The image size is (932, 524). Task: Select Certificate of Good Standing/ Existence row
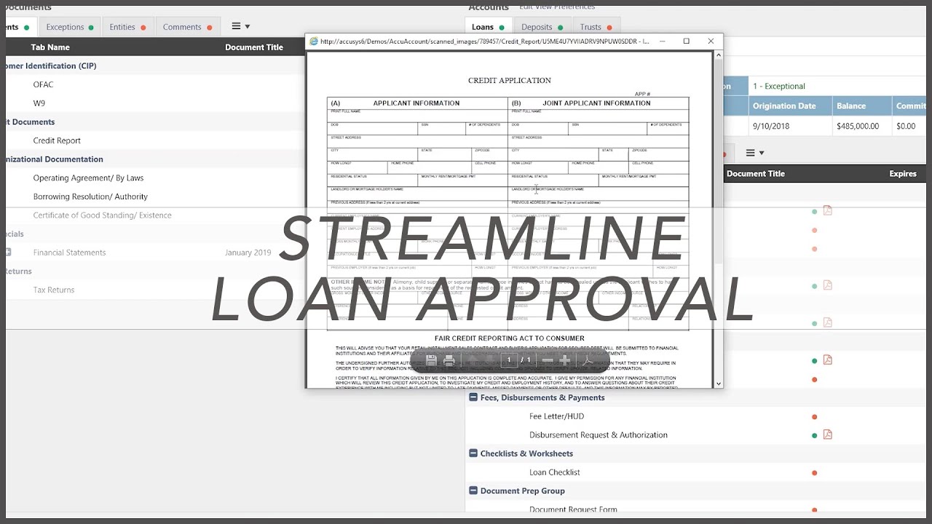click(102, 215)
